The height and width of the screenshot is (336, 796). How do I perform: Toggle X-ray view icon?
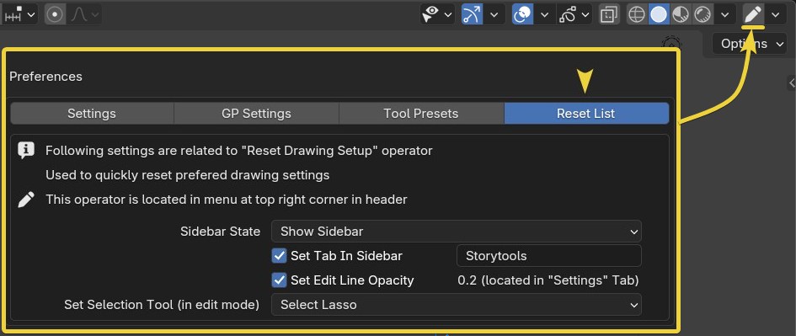coord(607,14)
